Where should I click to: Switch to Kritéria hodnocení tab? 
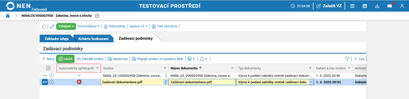(93, 39)
